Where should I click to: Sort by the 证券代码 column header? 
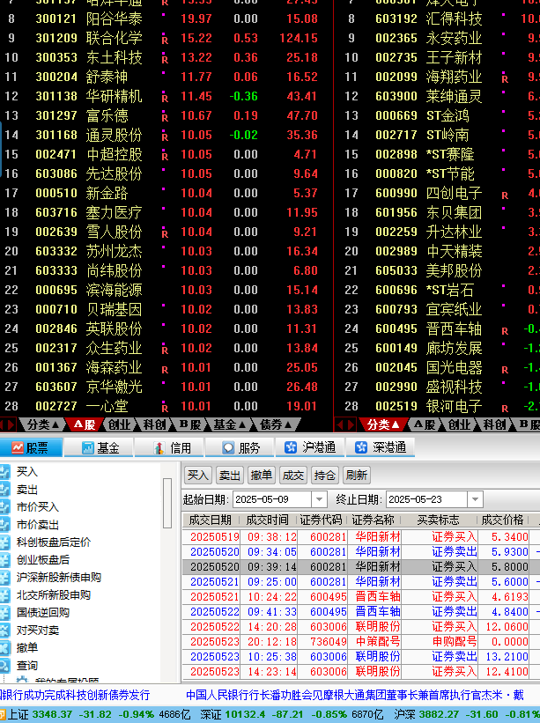(321, 520)
